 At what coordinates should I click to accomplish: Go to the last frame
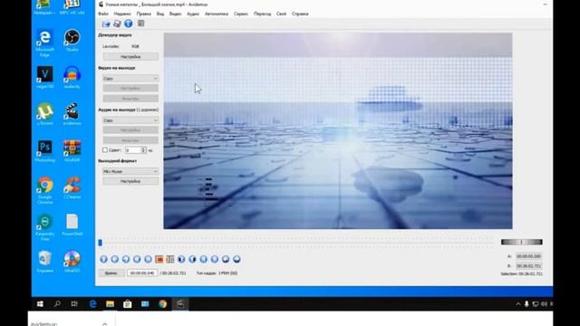click(x=215, y=259)
